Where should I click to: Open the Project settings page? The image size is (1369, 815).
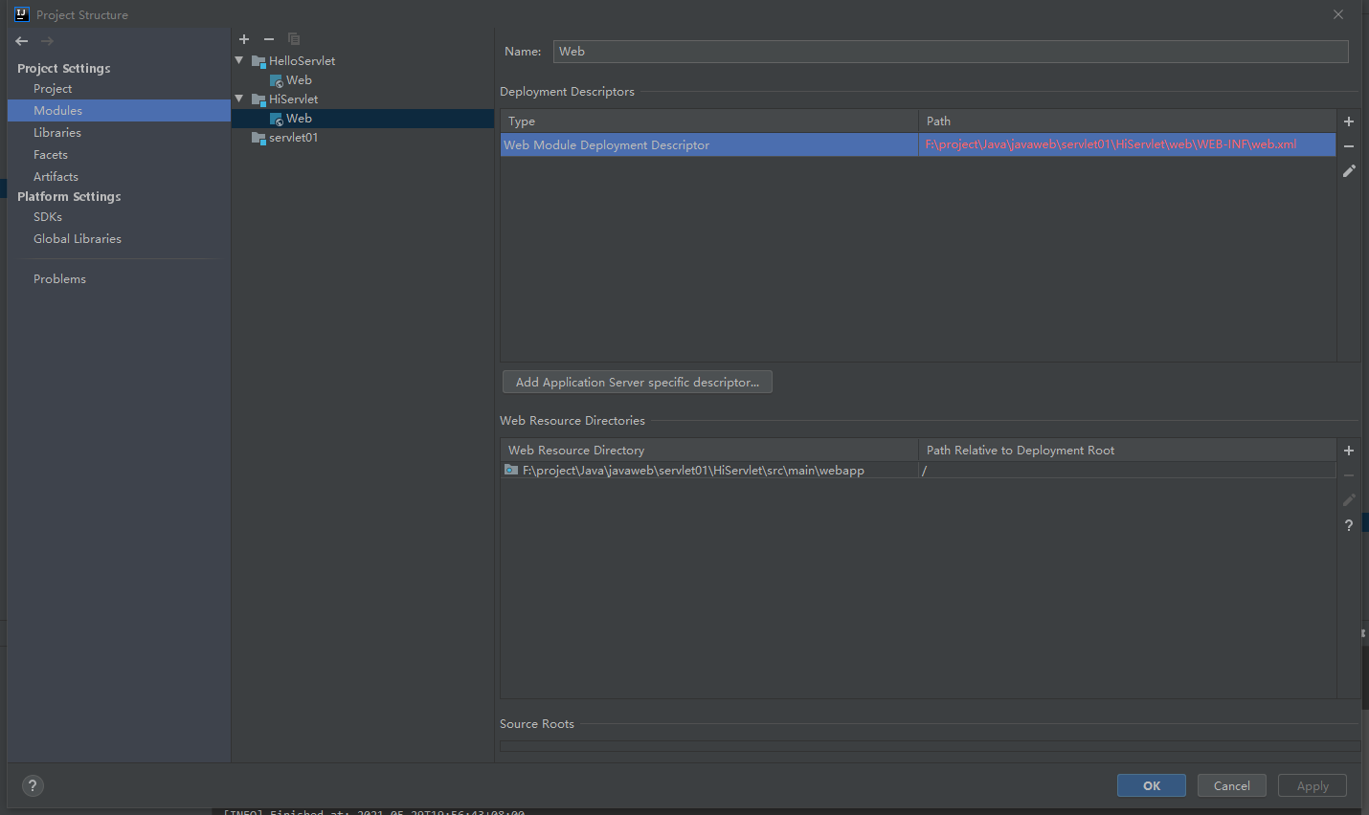[53, 89]
